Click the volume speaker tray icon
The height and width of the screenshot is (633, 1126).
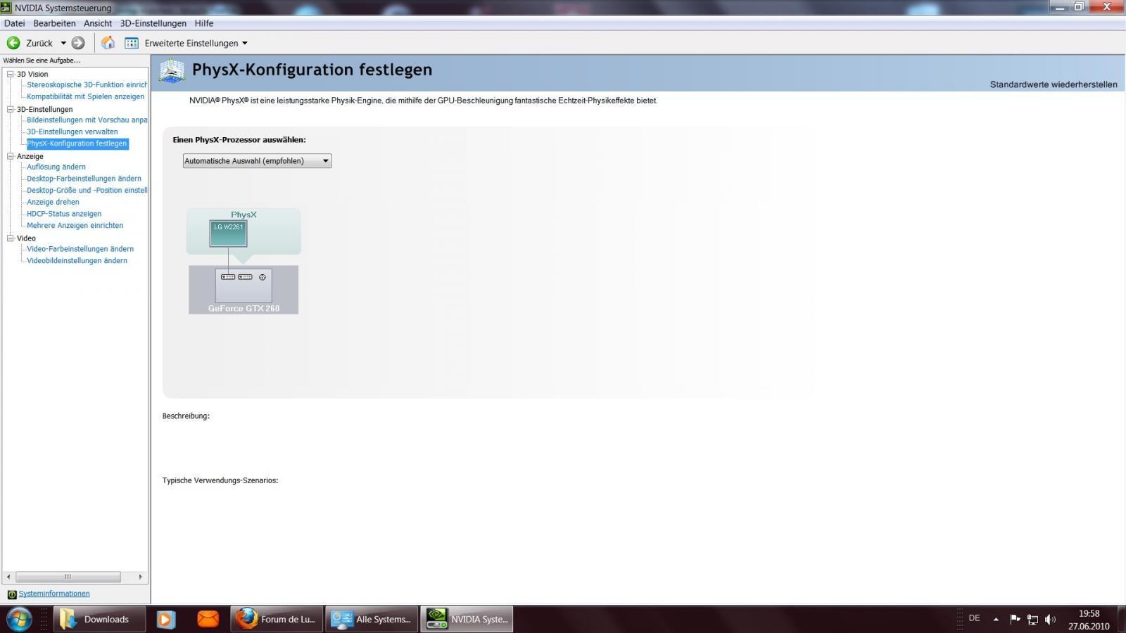(x=1050, y=620)
